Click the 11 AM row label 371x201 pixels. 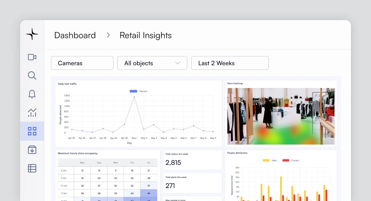click(x=64, y=193)
